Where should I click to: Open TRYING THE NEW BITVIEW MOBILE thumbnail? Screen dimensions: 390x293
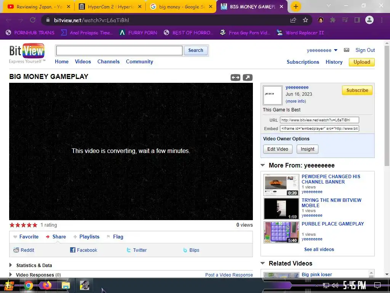(x=281, y=209)
